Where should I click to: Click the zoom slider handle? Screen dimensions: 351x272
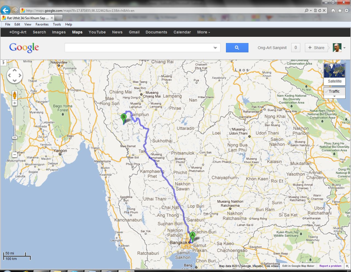[x=15, y=138]
